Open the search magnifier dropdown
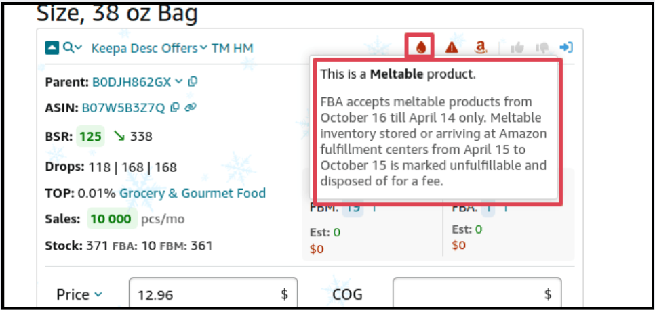 [72, 48]
